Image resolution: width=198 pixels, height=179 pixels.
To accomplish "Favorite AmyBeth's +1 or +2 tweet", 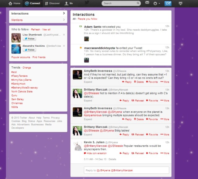I will click(x=152, y=82).
